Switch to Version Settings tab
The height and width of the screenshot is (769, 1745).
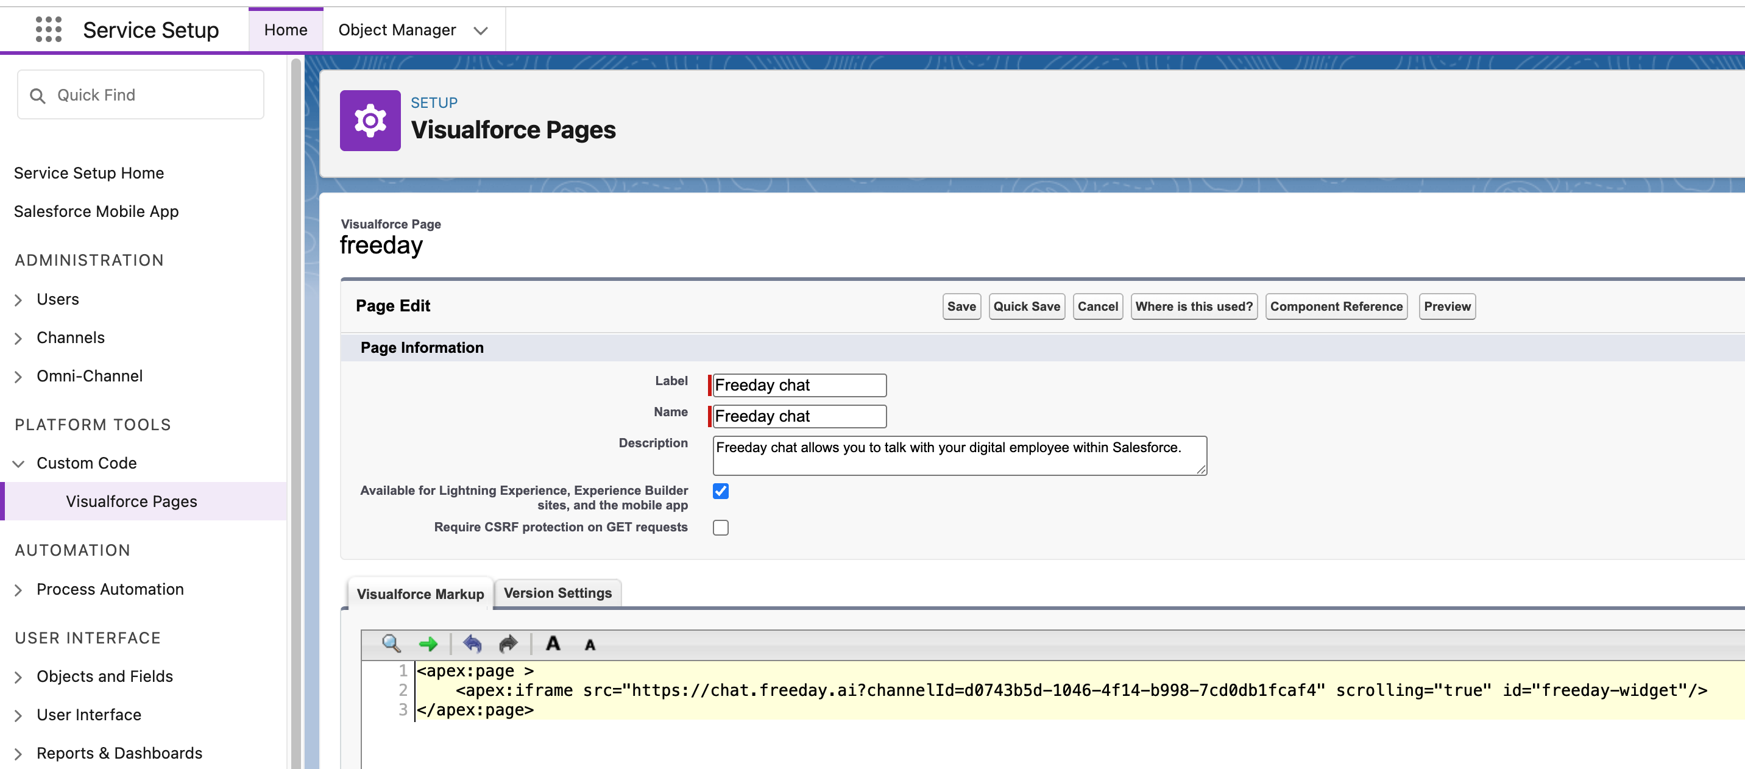557,593
